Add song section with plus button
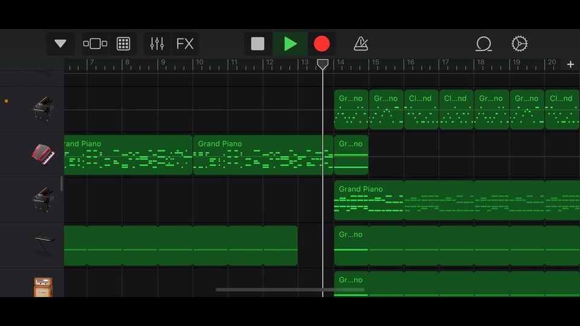 coord(570,65)
